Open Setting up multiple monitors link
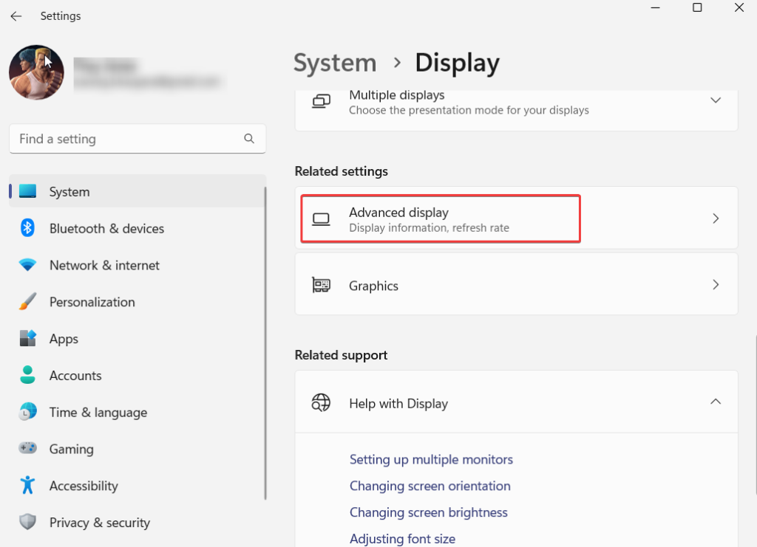The width and height of the screenshot is (757, 547). (431, 459)
